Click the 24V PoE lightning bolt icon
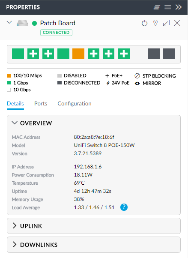The image size is (188, 258). 108,83
